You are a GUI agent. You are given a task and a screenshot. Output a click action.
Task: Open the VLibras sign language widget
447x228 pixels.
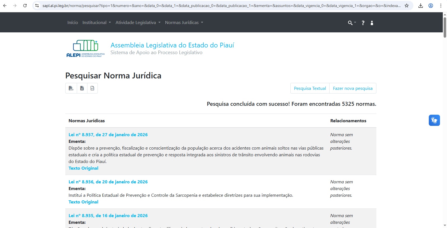tap(434, 120)
